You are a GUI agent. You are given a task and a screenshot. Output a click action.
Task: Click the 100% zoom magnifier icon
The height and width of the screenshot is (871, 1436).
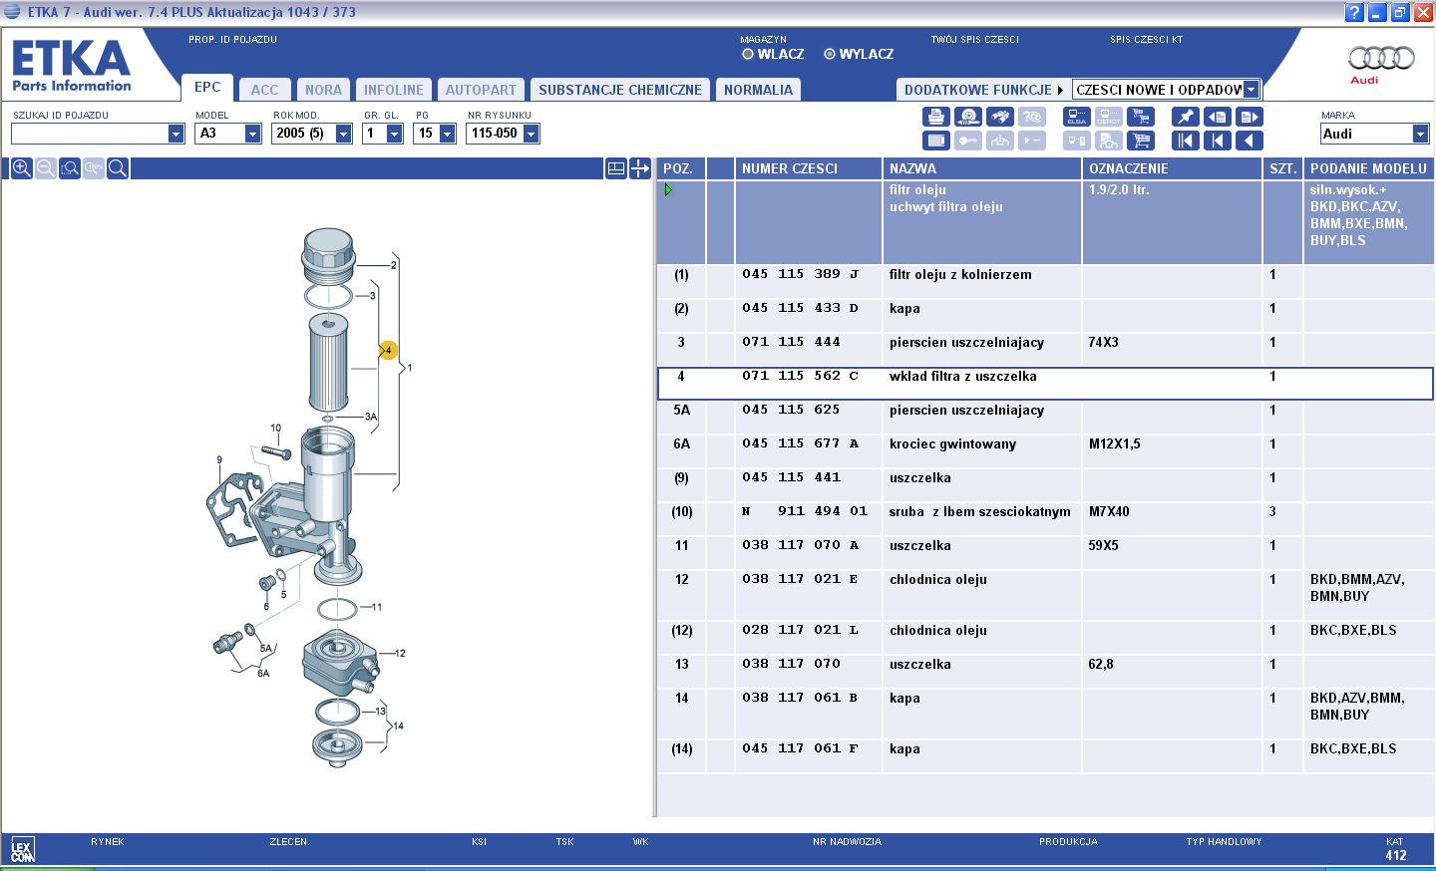(93, 168)
